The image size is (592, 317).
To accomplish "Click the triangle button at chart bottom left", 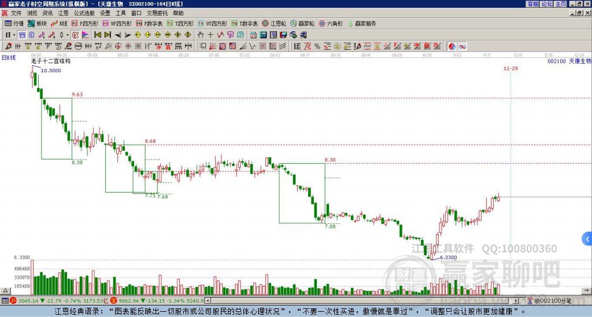I will [x=5, y=290].
